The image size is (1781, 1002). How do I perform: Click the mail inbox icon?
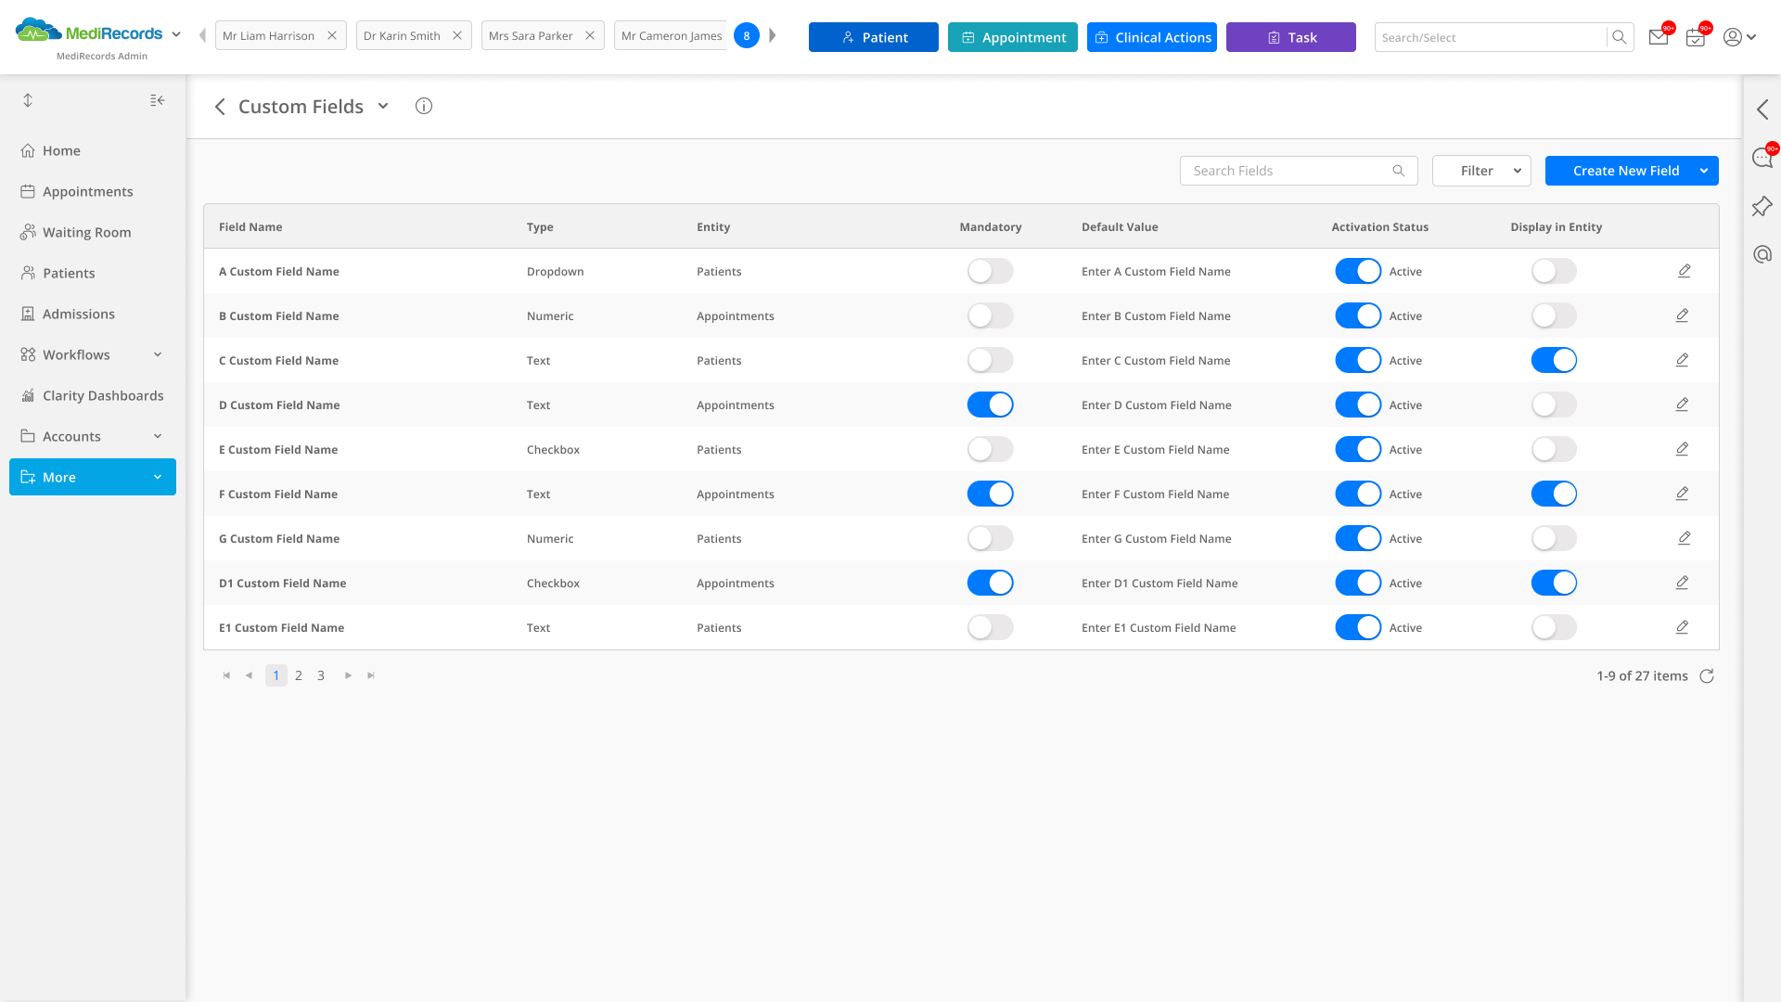point(1658,37)
